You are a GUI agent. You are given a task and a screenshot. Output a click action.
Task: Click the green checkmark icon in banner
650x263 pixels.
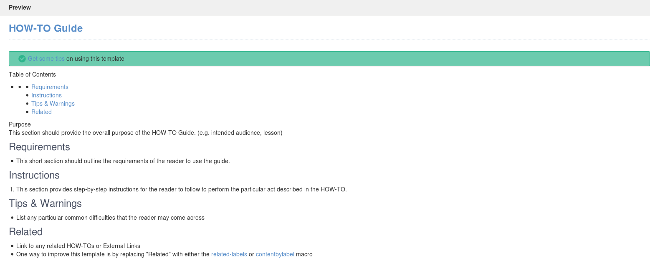coord(22,59)
